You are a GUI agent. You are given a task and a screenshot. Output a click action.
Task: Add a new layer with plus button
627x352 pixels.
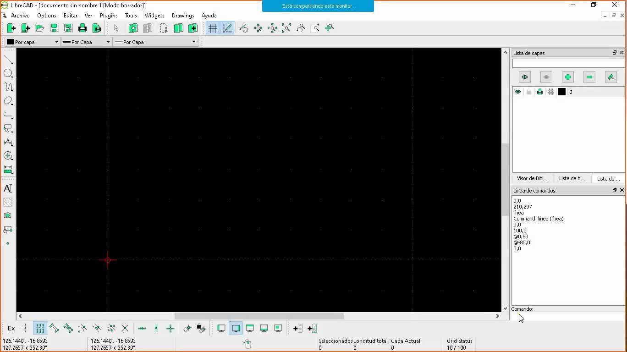tap(567, 77)
